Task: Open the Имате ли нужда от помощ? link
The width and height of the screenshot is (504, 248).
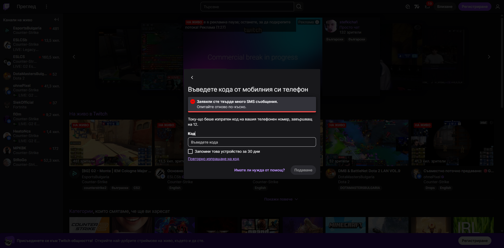Action: tap(259, 170)
